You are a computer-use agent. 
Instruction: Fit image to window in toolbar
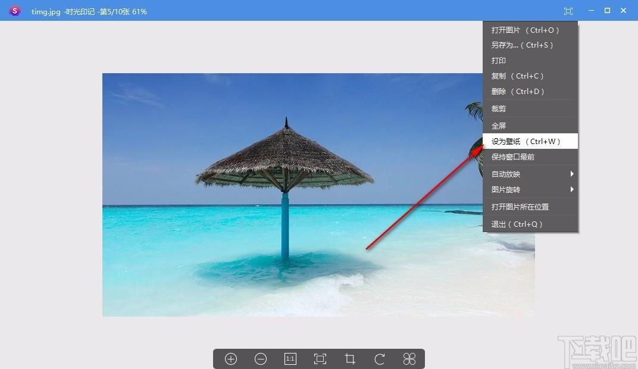(x=320, y=359)
